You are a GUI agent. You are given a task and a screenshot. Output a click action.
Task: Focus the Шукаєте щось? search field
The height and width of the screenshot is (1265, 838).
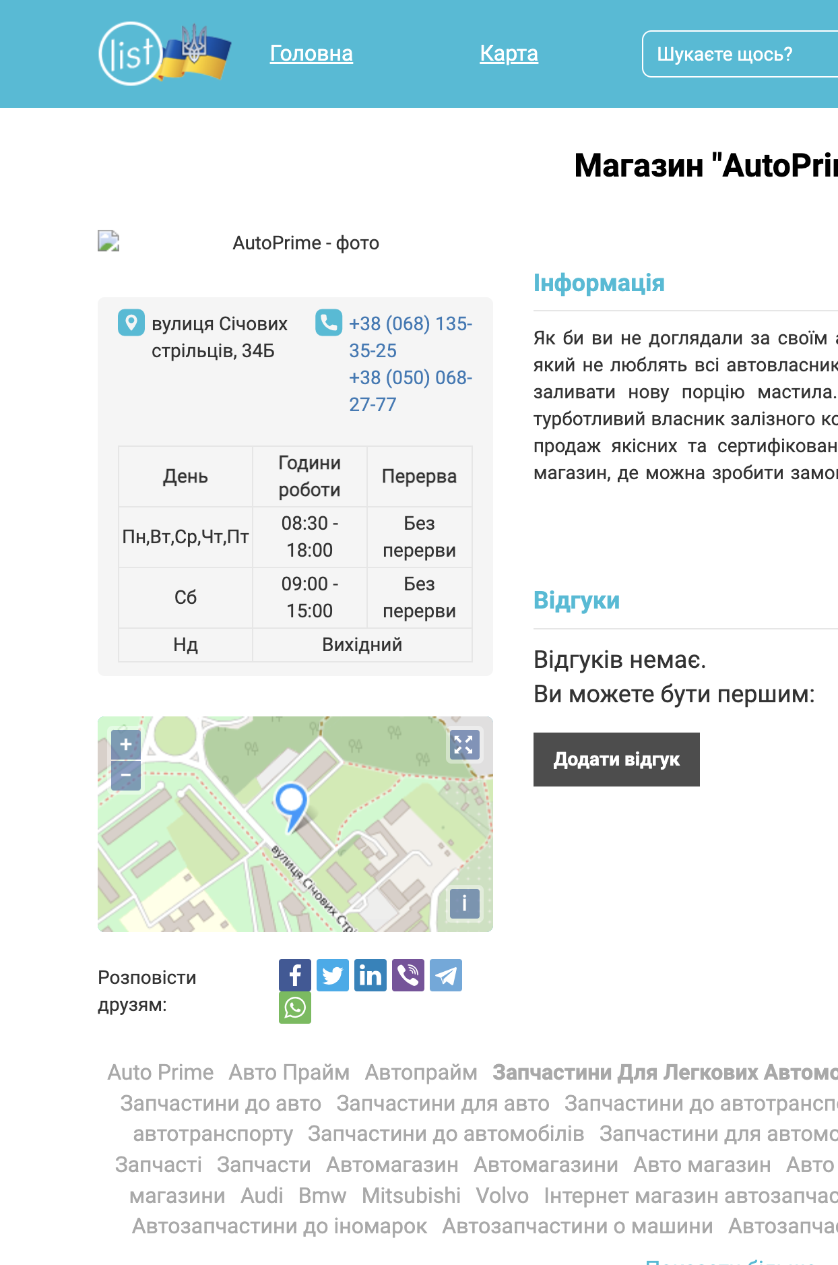point(740,54)
